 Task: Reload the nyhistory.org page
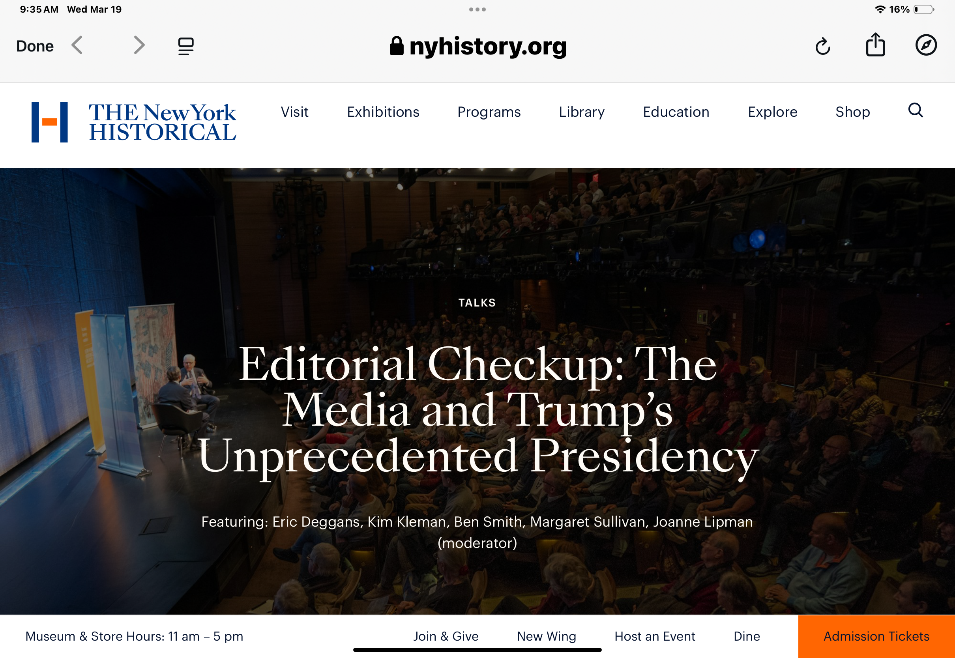point(823,46)
